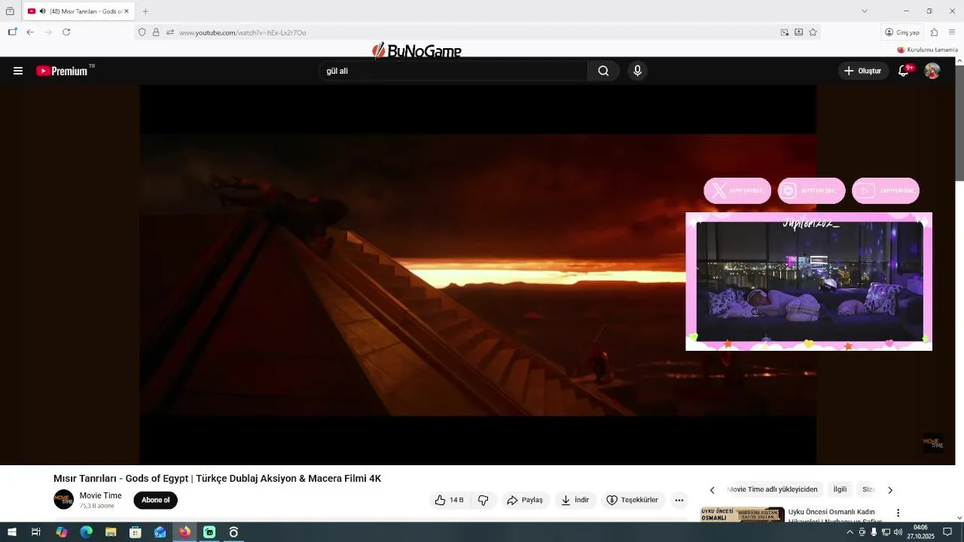Click the 75,3 B abone subscriber count

[x=97, y=506]
